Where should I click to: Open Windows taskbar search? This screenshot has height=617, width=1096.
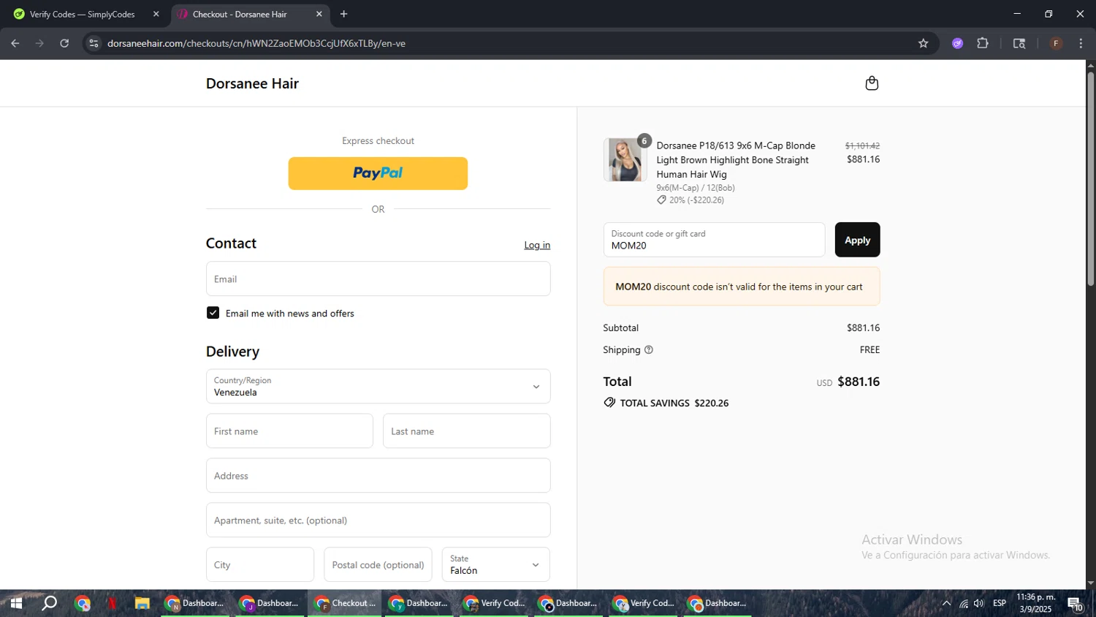pos(50,603)
